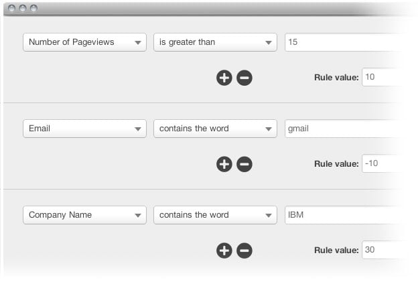Expand the 'is greater than' operator dropdown

(x=215, y=42)
